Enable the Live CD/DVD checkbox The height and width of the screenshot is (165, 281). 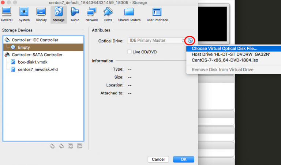point(129,52)
